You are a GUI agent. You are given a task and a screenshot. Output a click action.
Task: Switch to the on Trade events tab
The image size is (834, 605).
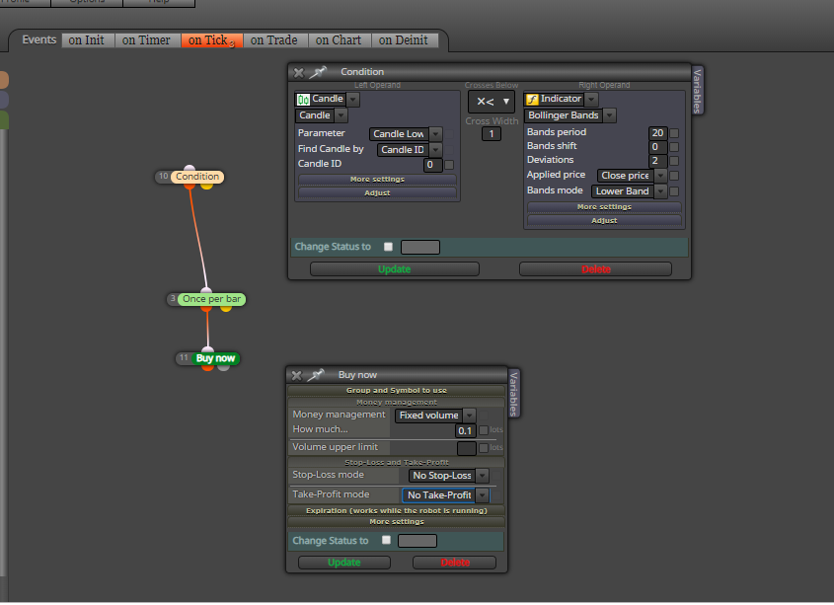pos(274,40)
